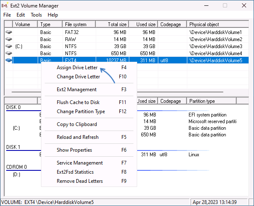Select the \Device\HarddiskVolume5 entry
The width and height of the screenshot is (254, 206).
pos(216,61)
